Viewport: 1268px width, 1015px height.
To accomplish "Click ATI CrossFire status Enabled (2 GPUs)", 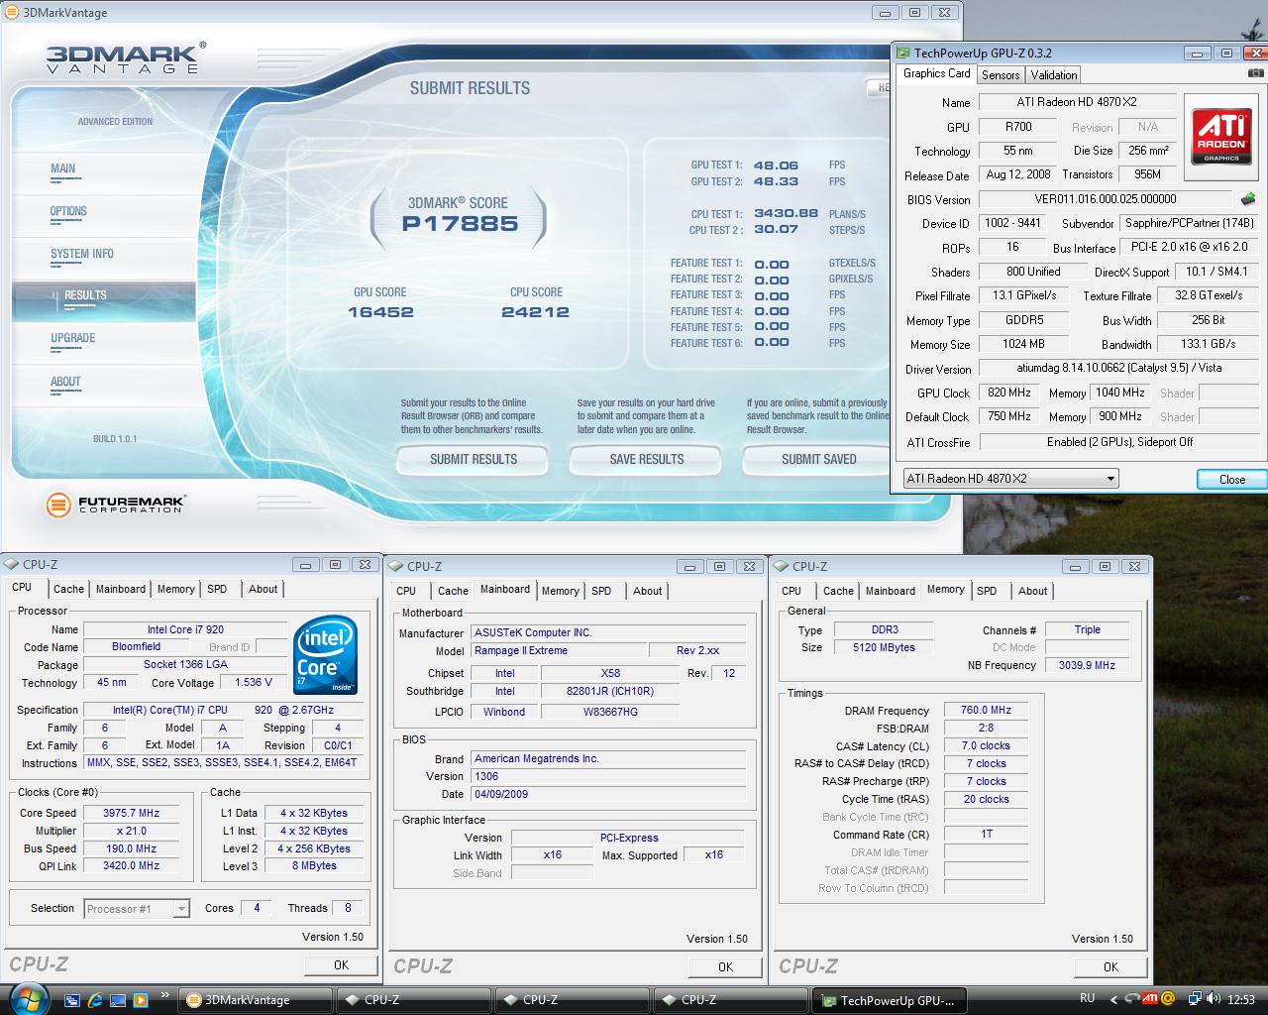I will pos(1119,442).
